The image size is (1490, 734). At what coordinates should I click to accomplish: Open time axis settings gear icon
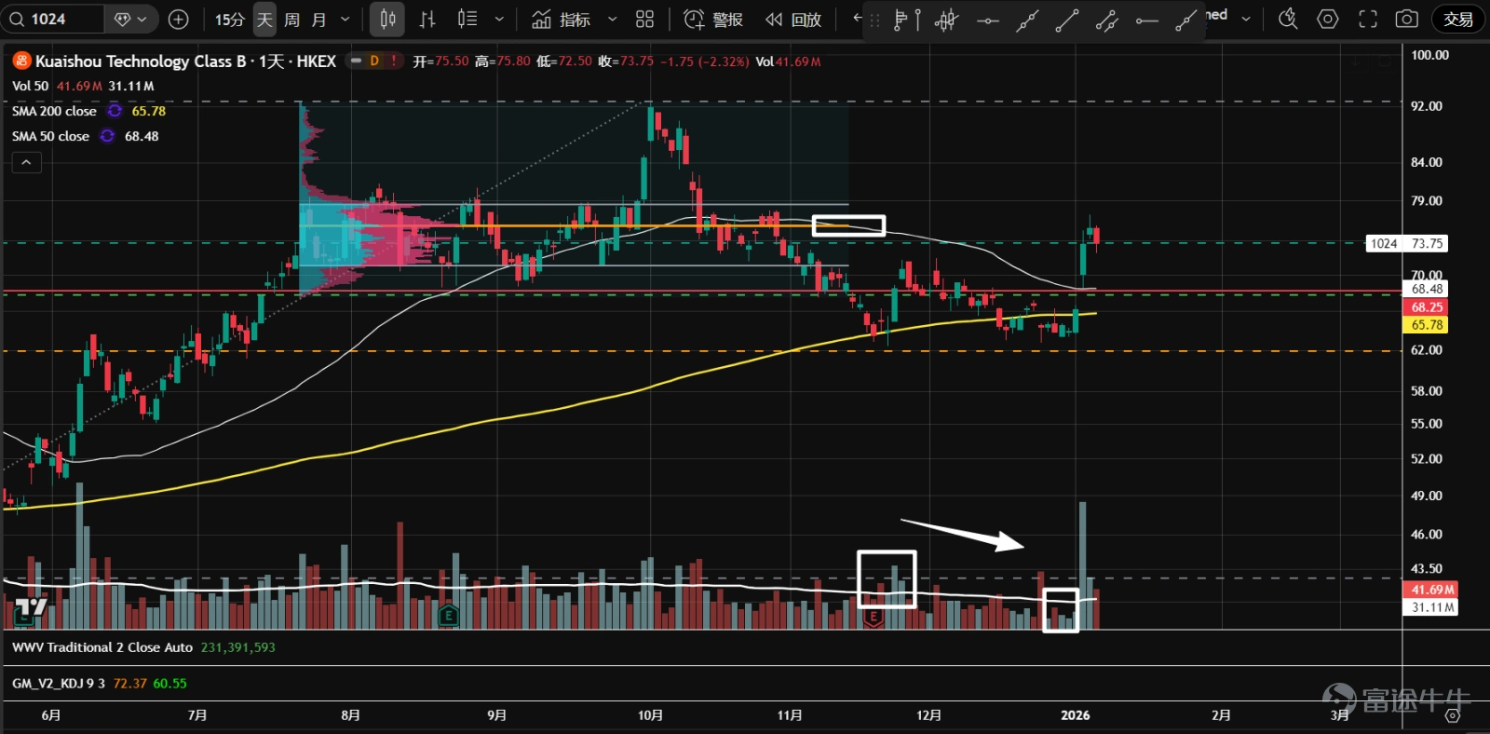click(1452, 715)
